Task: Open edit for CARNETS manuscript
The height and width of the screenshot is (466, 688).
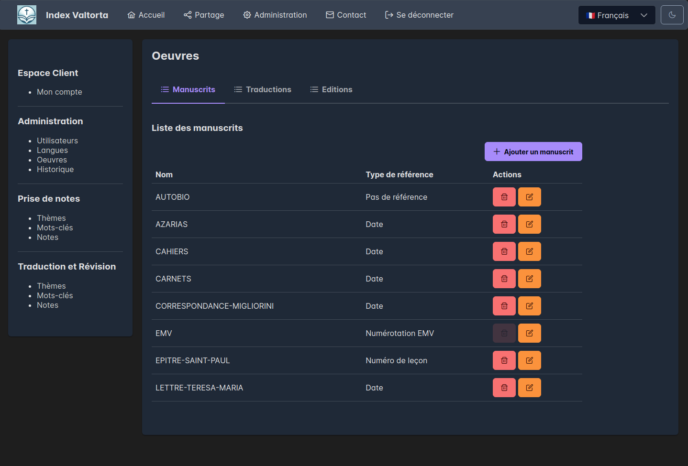Action: (x=529, y=279)
